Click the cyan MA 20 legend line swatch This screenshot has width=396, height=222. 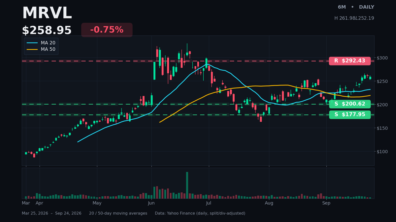[32, 43]
